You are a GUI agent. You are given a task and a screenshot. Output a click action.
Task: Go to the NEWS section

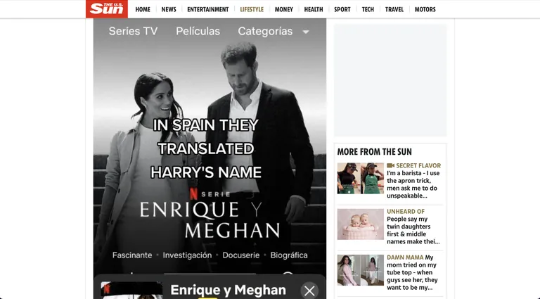click(169, 9)
